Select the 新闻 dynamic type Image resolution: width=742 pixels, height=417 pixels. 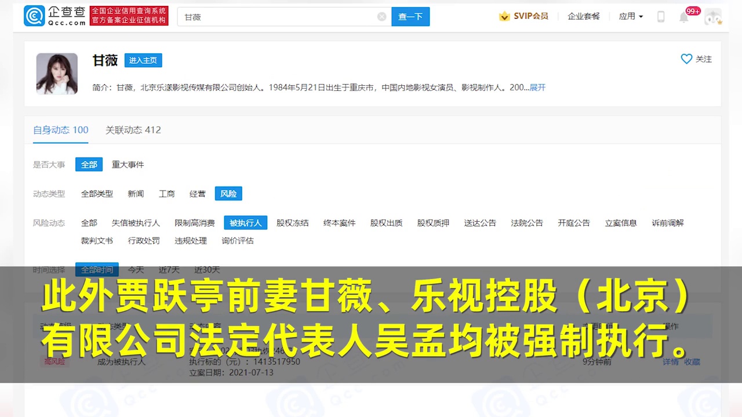tap(136, 193)
